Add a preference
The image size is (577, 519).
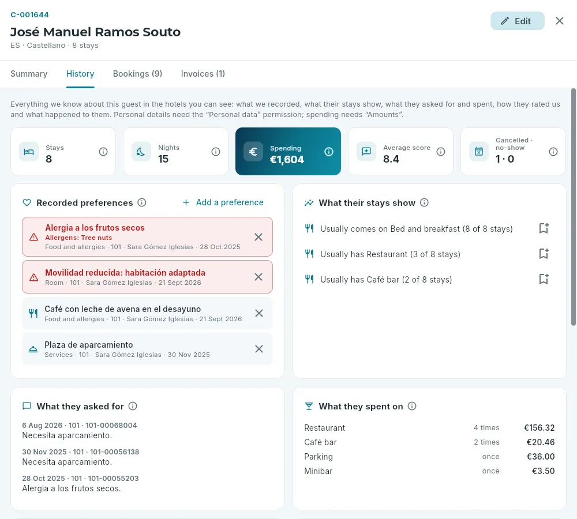point(223,202)
